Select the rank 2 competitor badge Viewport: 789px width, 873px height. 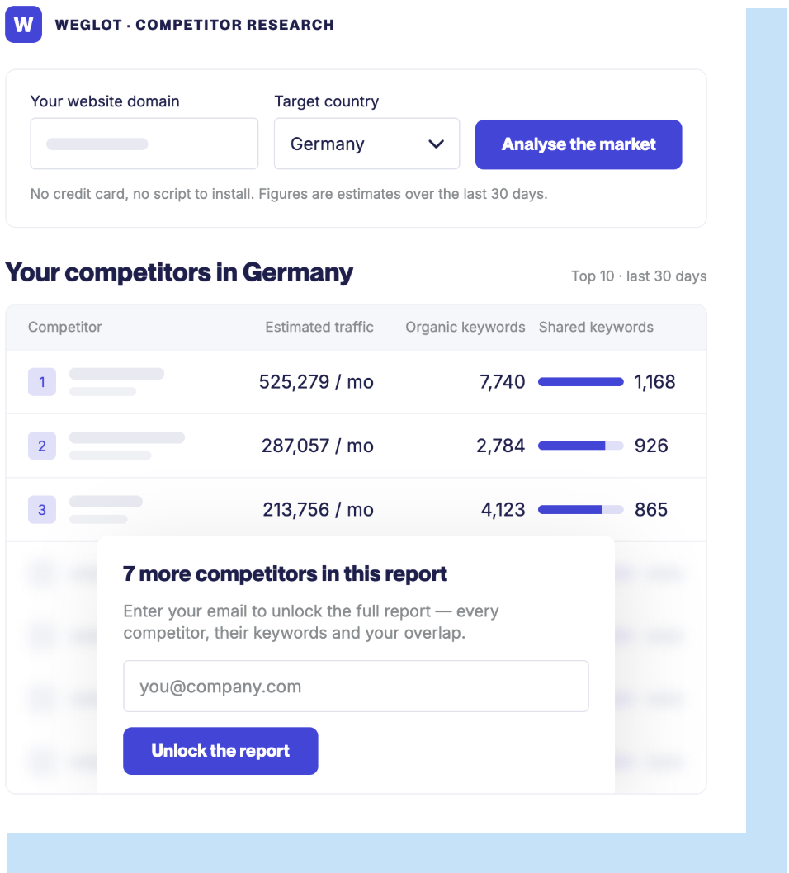click(42, 446)
